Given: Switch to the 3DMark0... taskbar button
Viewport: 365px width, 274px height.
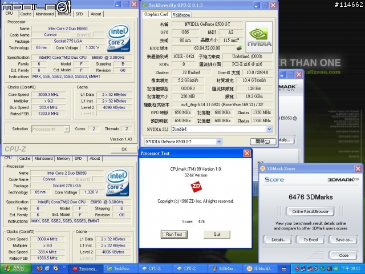Looking at the screenshot, I should point(260,269).
